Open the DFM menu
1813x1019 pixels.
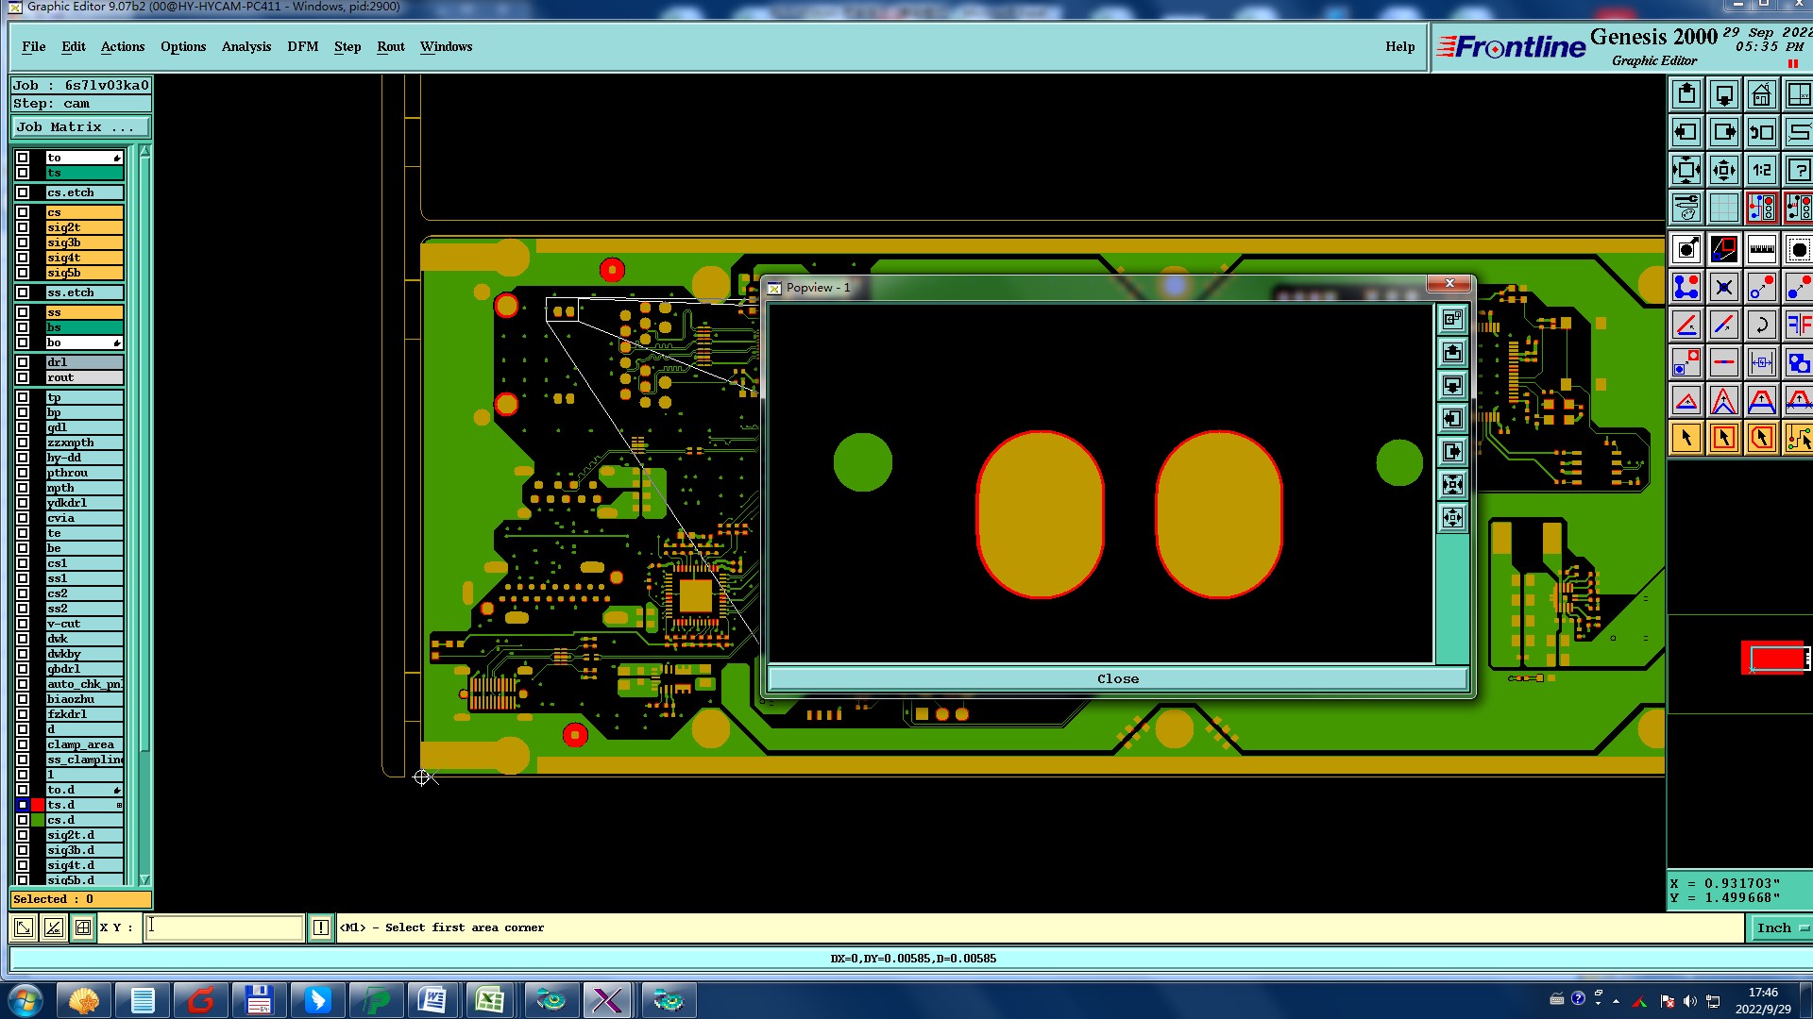pyautogui.click(x=302, y=46)
